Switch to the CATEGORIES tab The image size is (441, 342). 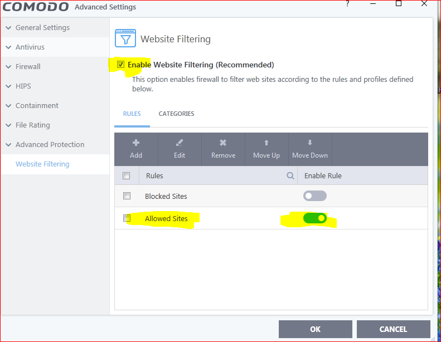[x=176, y=114]
